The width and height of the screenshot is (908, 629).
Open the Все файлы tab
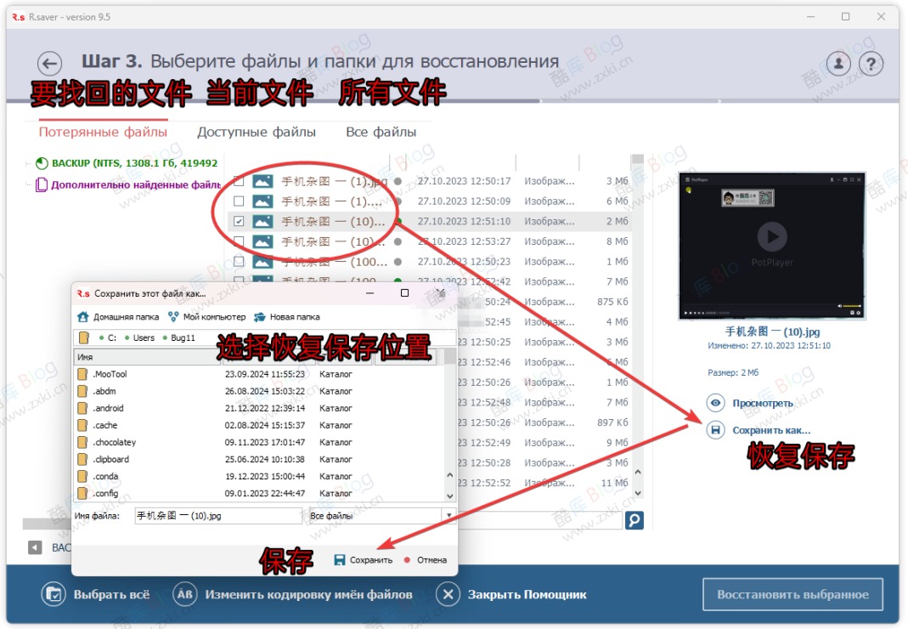(382, 132)
